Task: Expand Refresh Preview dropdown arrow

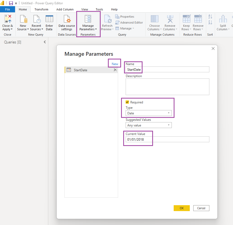Action: coord(113,29)
